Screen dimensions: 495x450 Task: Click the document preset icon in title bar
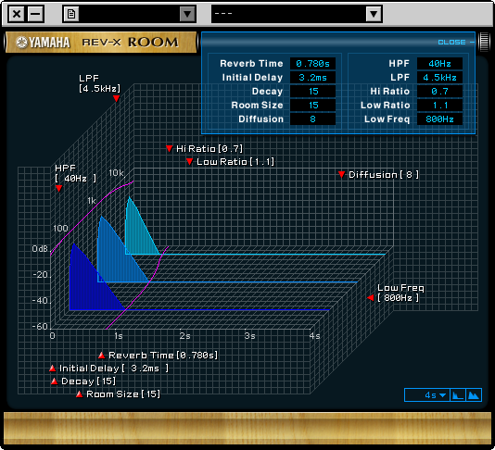coord(71,14)
